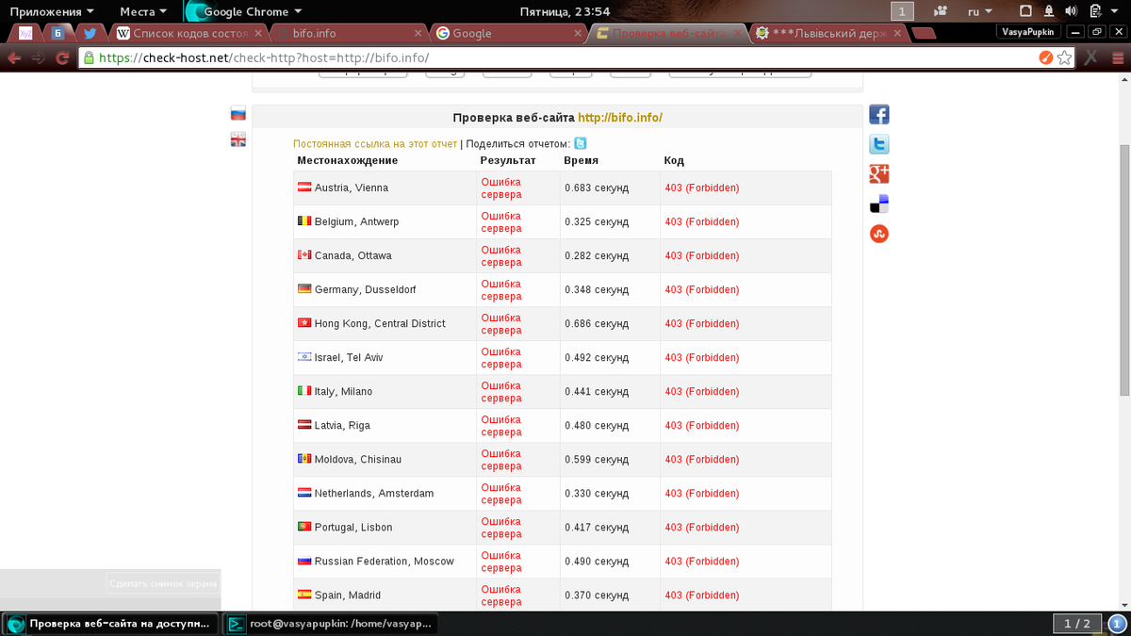This screenshot has width=1131, height=636.
Task: Click the Сделать снимок экрана button
Action: click(x=163, y=583)
